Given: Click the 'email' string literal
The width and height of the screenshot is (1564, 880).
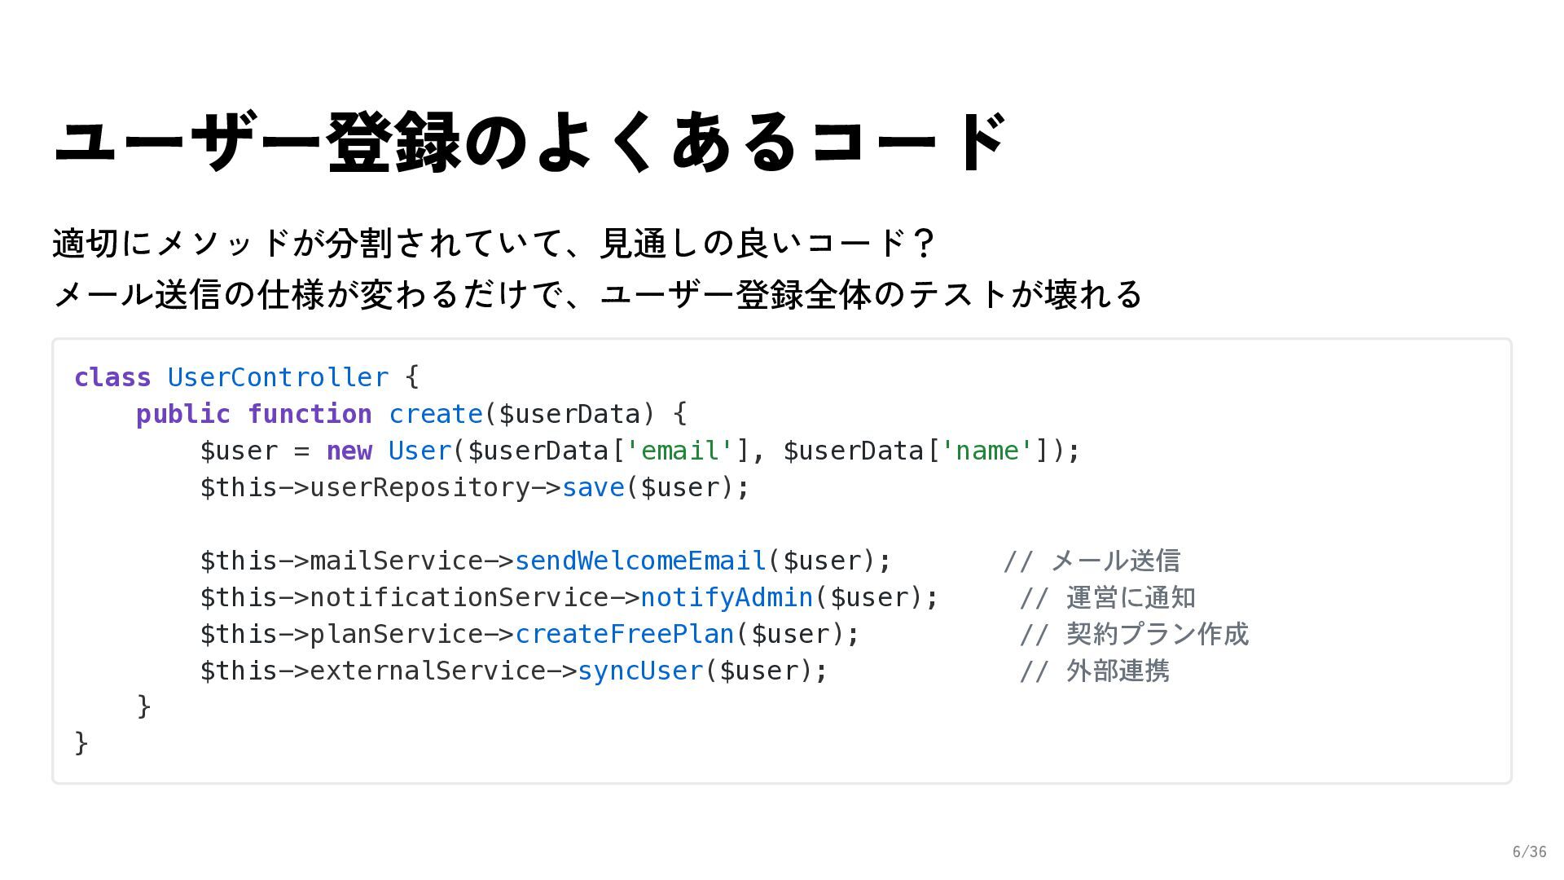Looking at the screenshot, I should click(679, 451).
